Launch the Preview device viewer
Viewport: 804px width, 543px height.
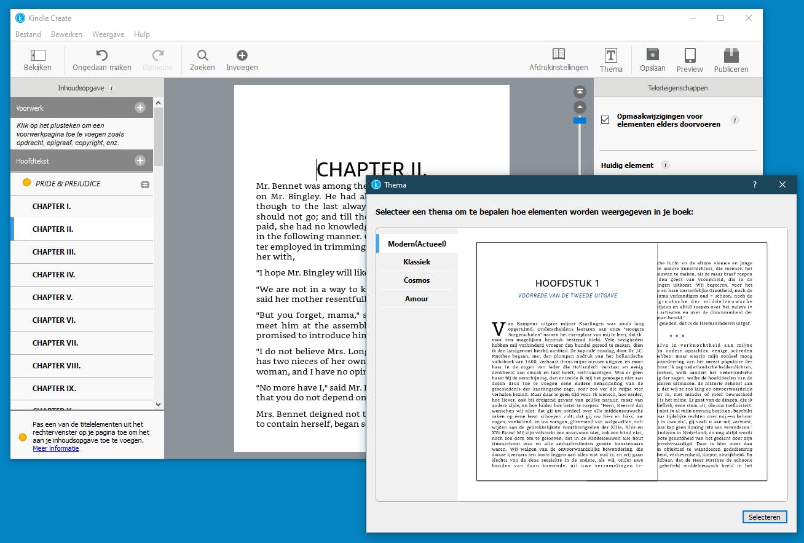690,61
